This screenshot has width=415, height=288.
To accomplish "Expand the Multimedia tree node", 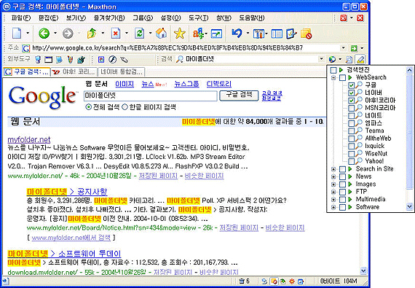I will 333,200.
